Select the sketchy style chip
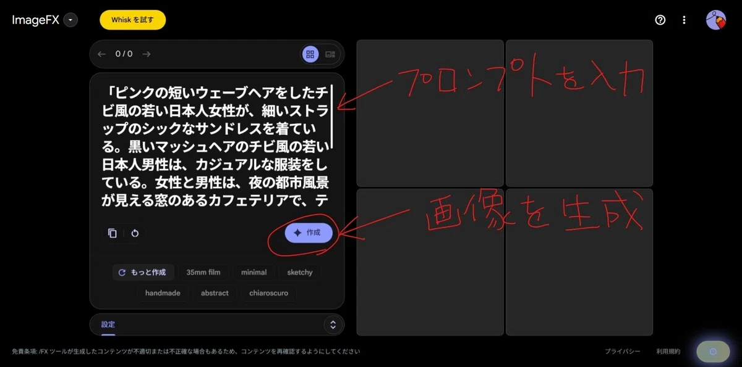 click(300, 273)
